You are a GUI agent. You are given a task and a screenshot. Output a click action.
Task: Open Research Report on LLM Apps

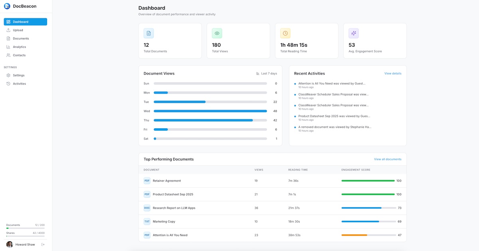(x=273, y=208)
